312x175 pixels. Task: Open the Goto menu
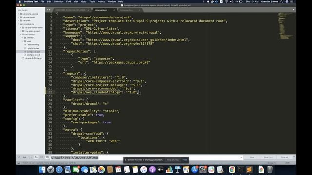[84, 1]
